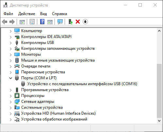The width and height of the screenshot is (163, 132).
Task: Click the COM16 device port icon
Action: [x=23, y=84]
